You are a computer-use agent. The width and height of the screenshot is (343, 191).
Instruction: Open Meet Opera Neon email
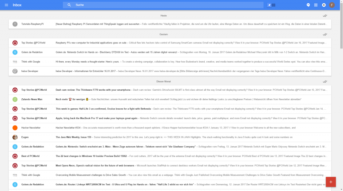(170, 166)
